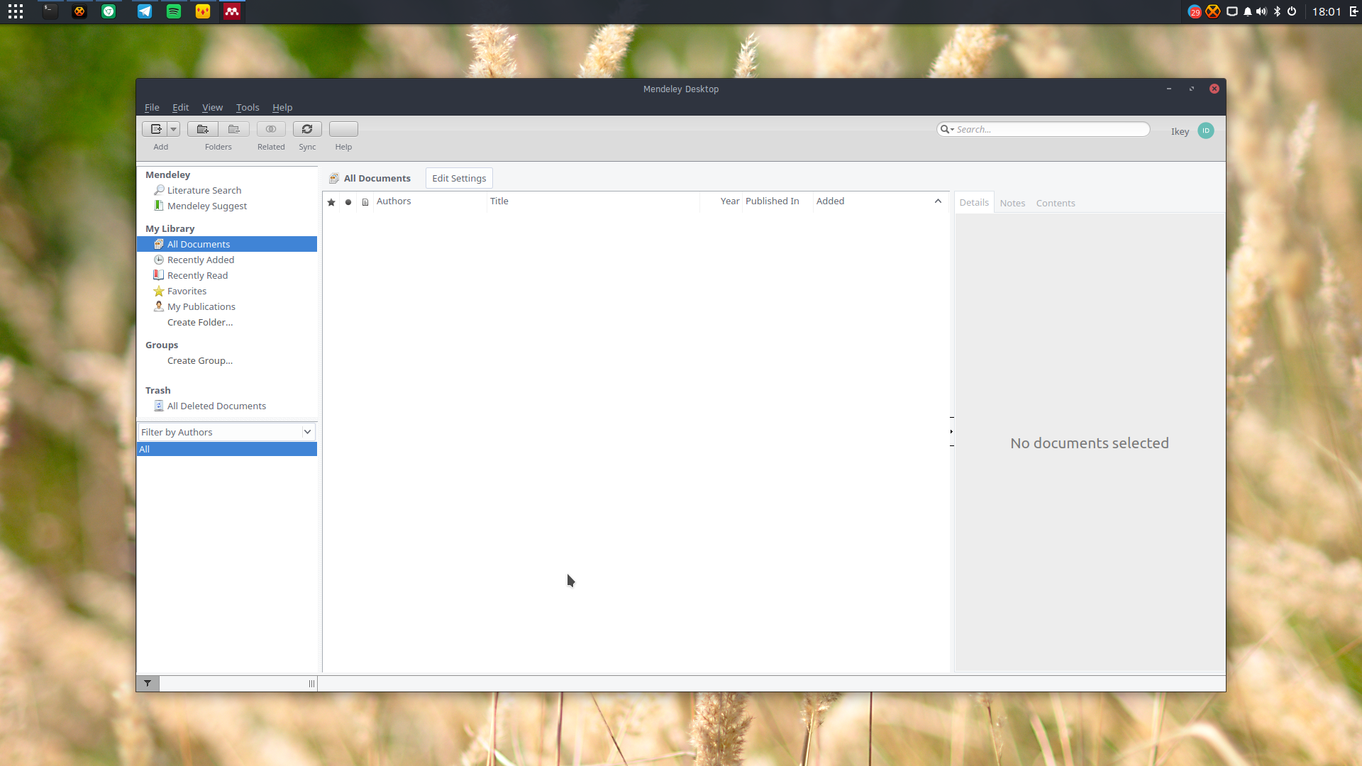Collapse details panel via splitter arrow
Screen dimensions: 1362x766
(951, 431)
